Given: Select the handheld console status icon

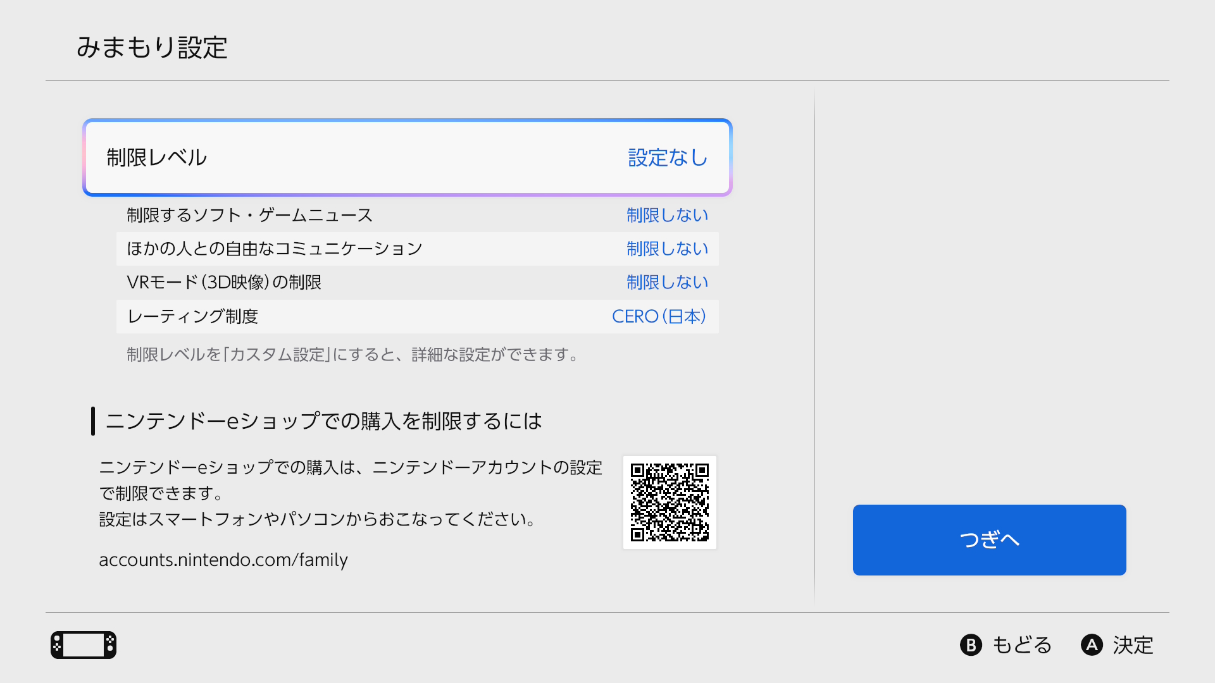Looking at the screenshot, I should point(83,644).
